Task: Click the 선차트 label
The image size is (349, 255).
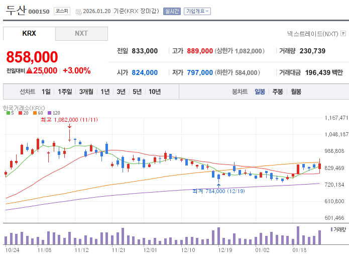Action: [x=28, y=92]
